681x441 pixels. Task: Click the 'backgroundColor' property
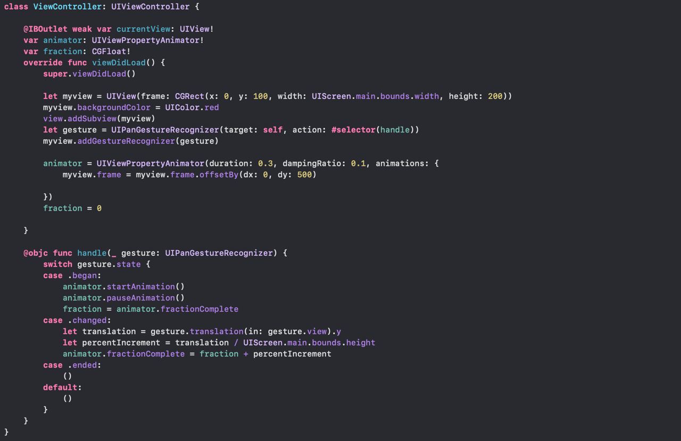pos(114,107)
